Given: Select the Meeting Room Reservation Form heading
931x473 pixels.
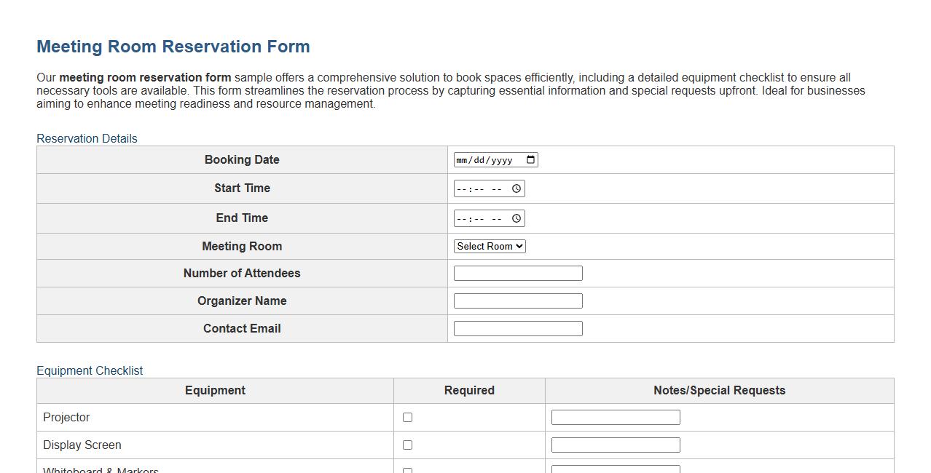Looking at the screenshot, I should click(x=172, y=46).
